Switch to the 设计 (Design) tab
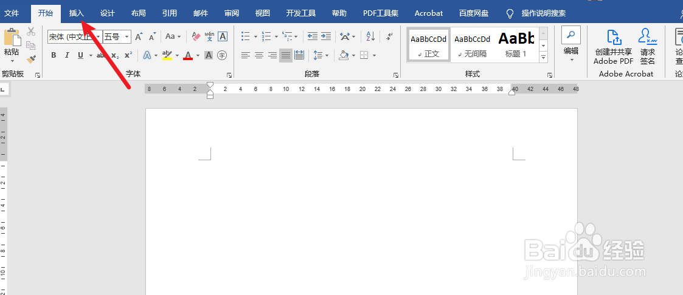The width and height of the screenshot is (683, 295). (x=107, y=13)
